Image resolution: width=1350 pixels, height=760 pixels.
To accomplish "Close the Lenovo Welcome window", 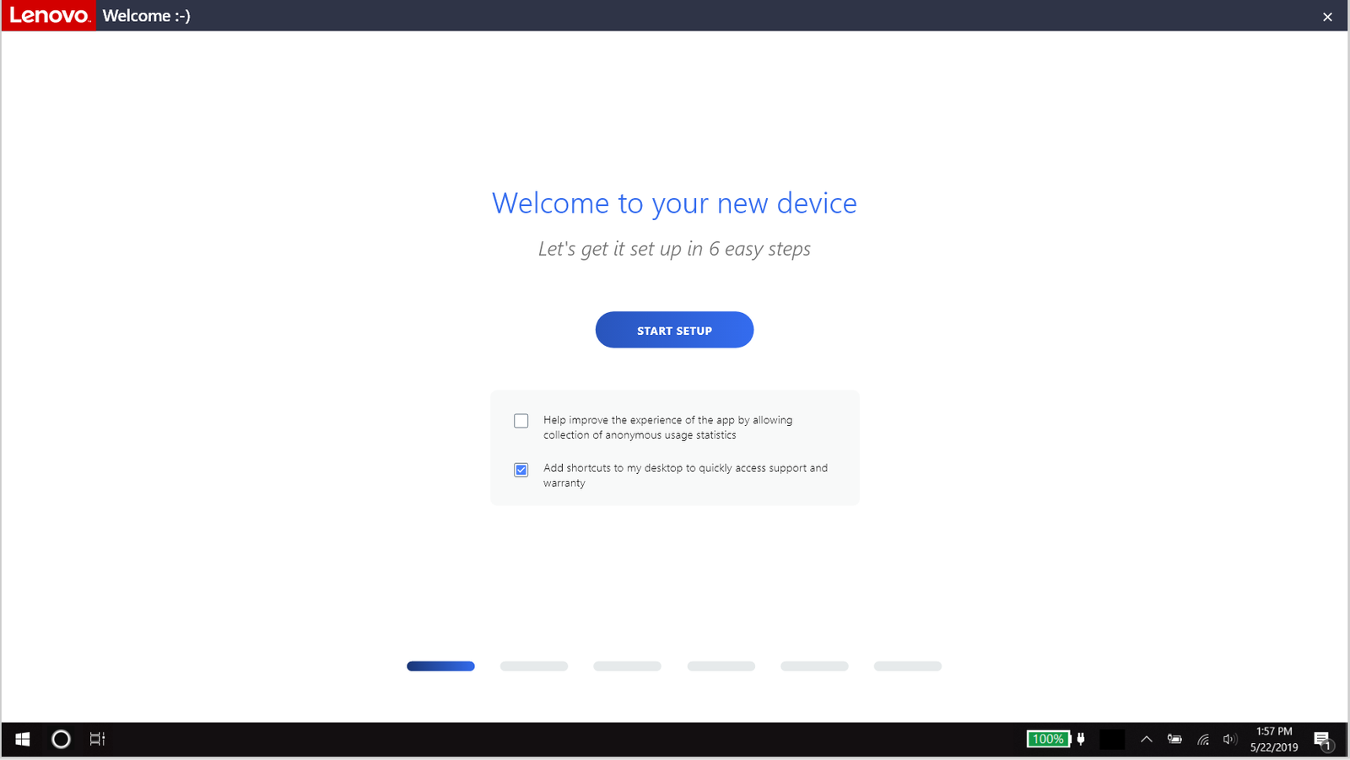I will 1327,17.
